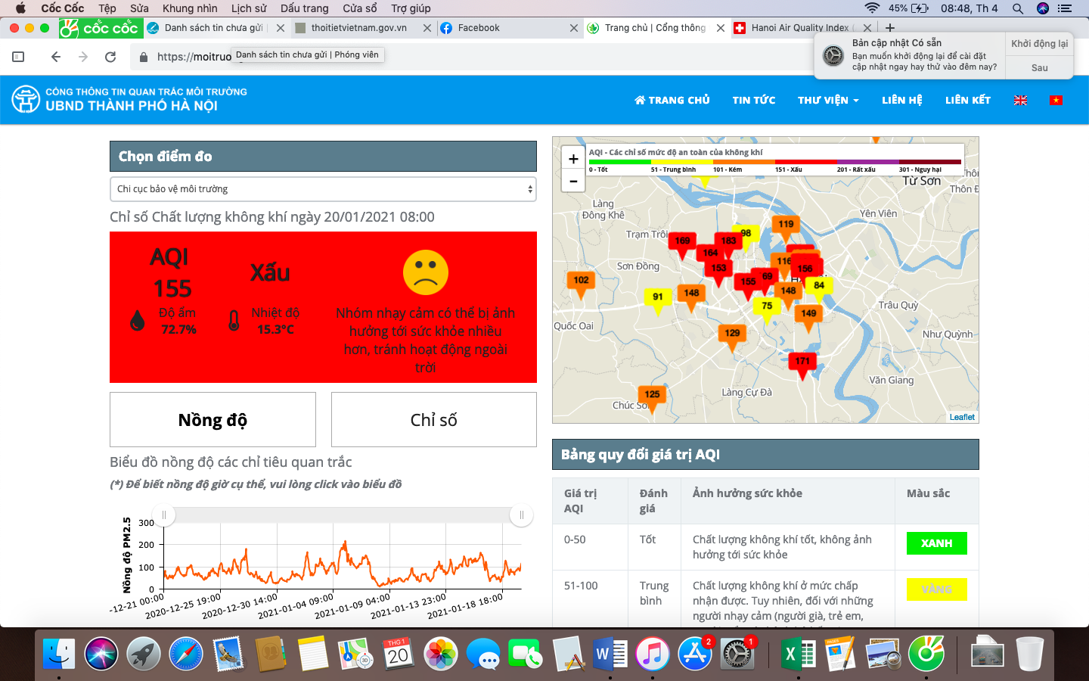Click the left handle of chart range slider
Viewport: 1089px width, 681px height.
pos(164,515)
